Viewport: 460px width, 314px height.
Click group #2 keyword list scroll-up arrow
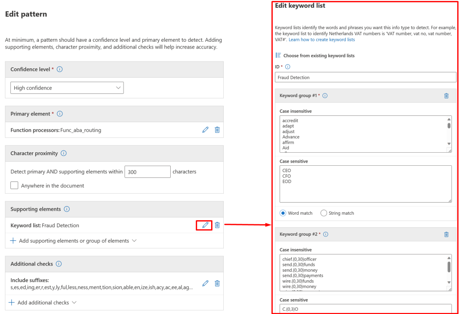tap(449, 258)
